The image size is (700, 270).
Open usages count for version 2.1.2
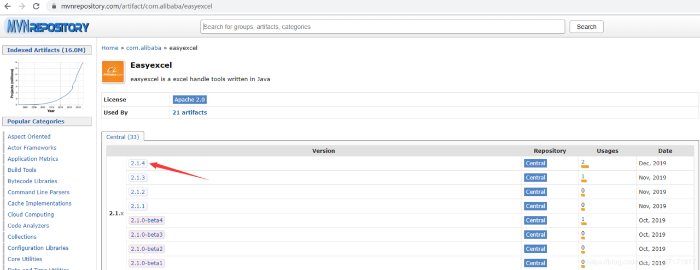(583, 190)
